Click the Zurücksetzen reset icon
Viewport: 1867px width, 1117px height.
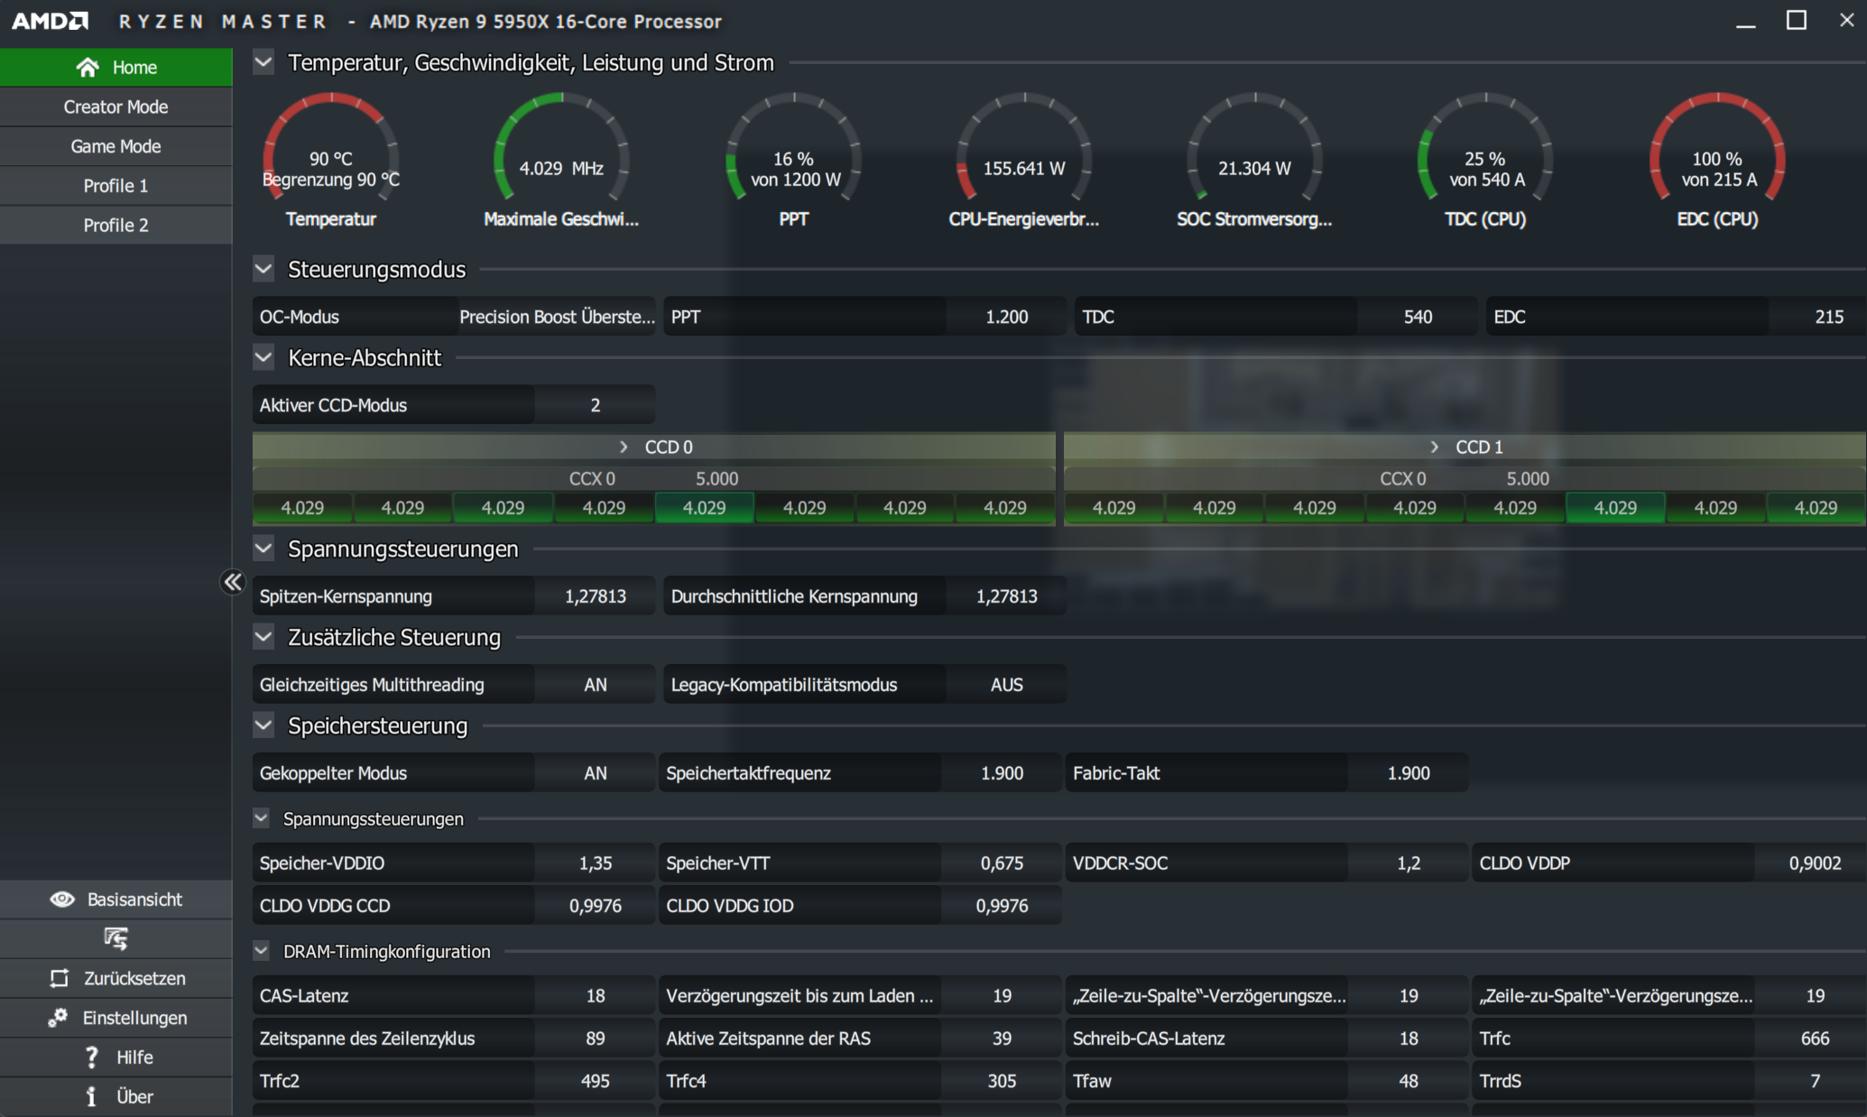[60, 979]
